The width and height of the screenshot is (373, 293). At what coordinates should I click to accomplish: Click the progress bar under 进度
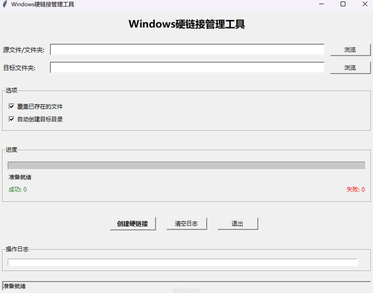pyautogui.click(x=187, y=165)
